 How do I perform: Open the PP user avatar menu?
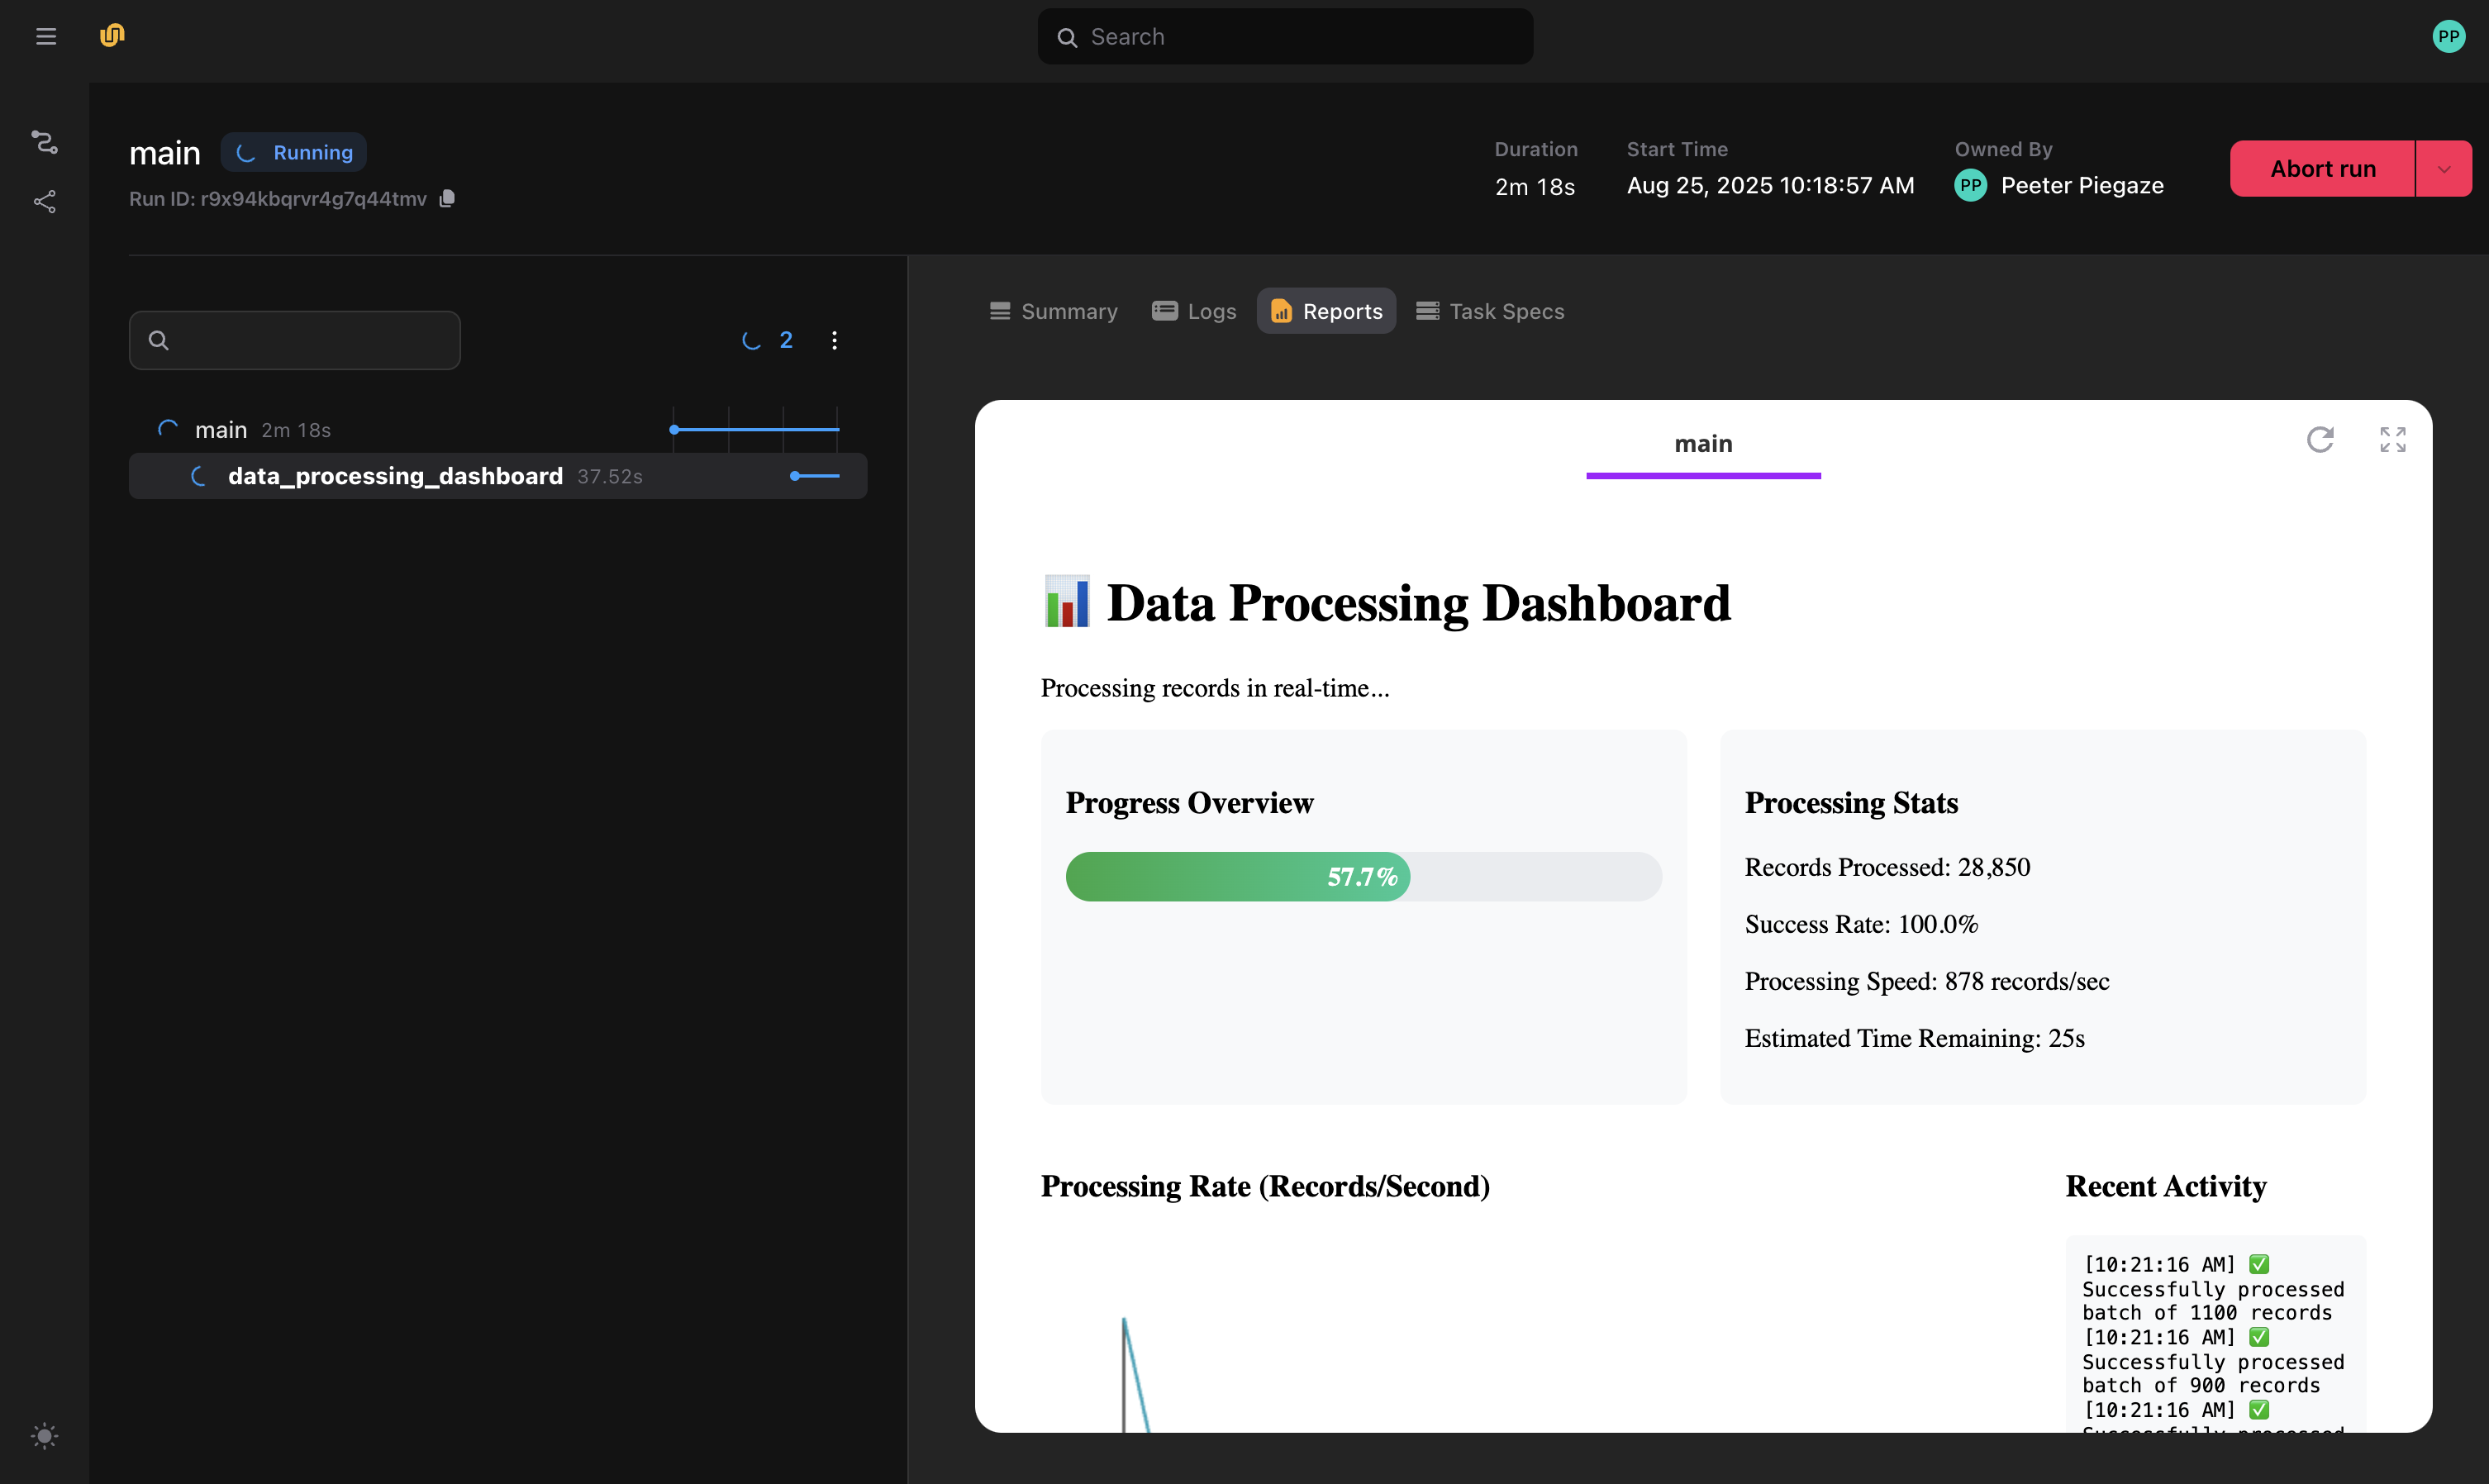[x=2448, y=36]
